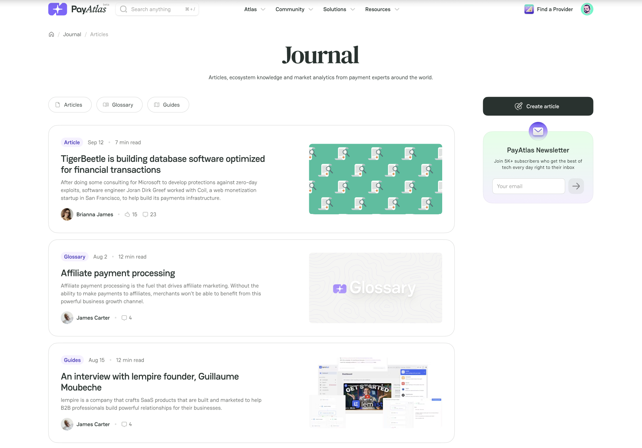The width and height of the screenshot is (642, 448).
Task: Focus the Your email input field
Action: (528, 186)
